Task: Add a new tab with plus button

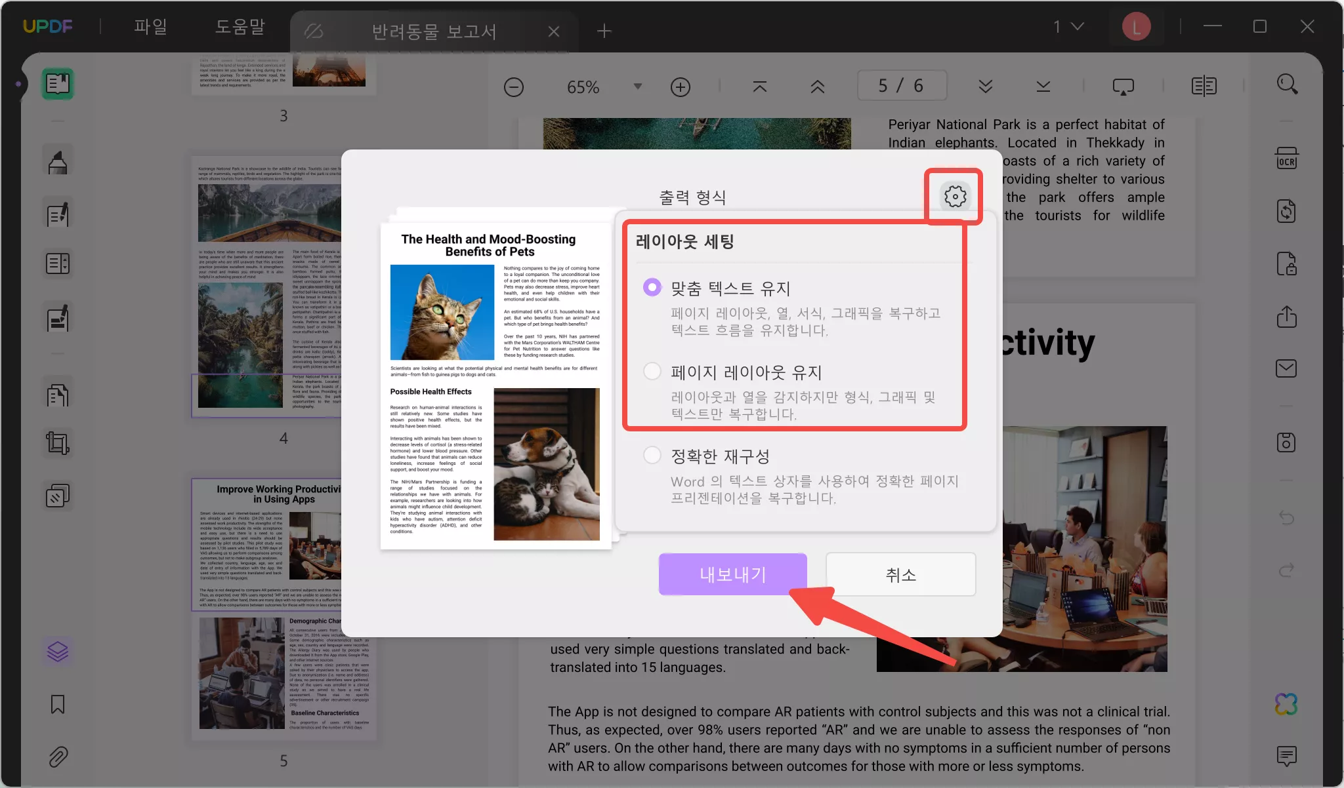Action: [604, 31]
